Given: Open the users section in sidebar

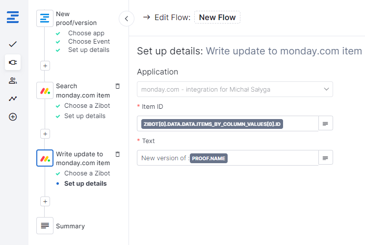Looking at the screenshot, I should coord(13,80).
